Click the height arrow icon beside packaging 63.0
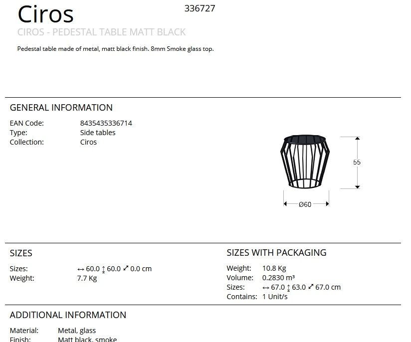Image resolution: width=411 pixels, height=342 pixels. tap(288, 288)
